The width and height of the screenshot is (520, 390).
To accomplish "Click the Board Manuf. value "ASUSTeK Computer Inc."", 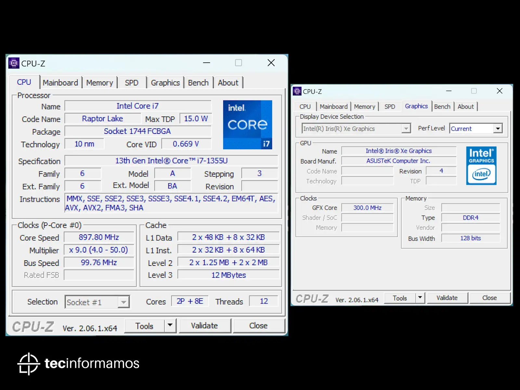I will pyautogui.click(x=399, y=161).
